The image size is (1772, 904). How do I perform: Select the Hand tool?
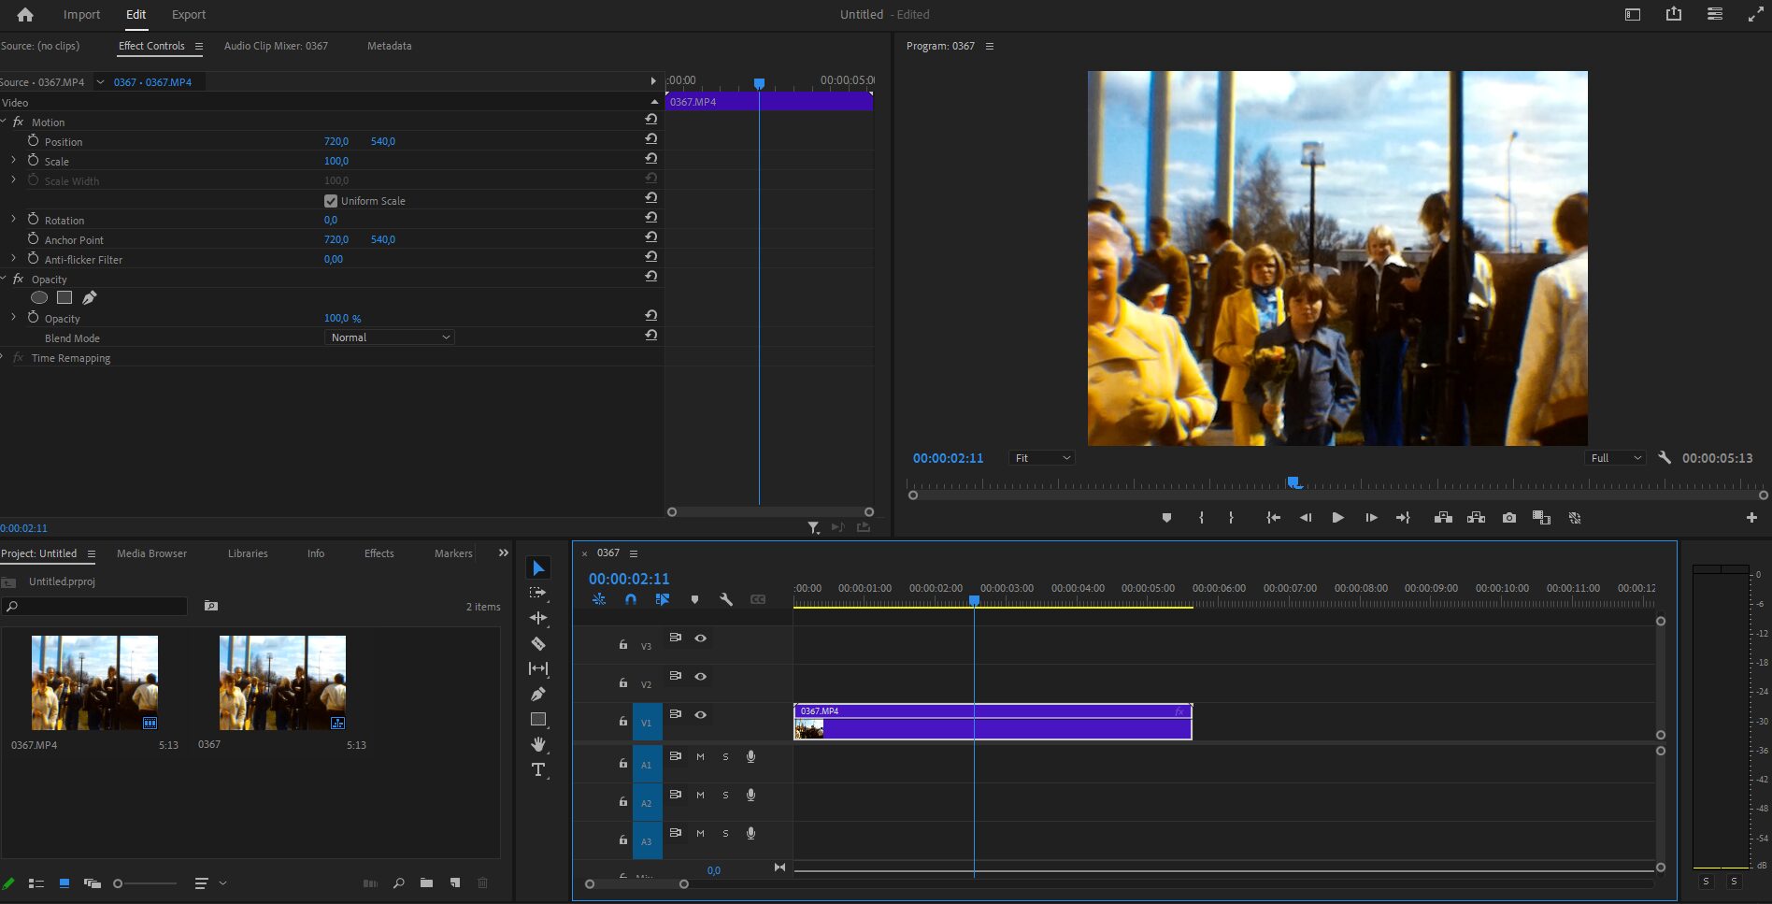(x=538, y=744)
